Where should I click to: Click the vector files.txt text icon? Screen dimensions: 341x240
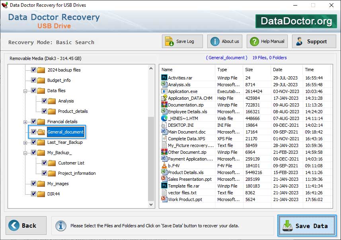pyautogui.click(x=164, y=192)
